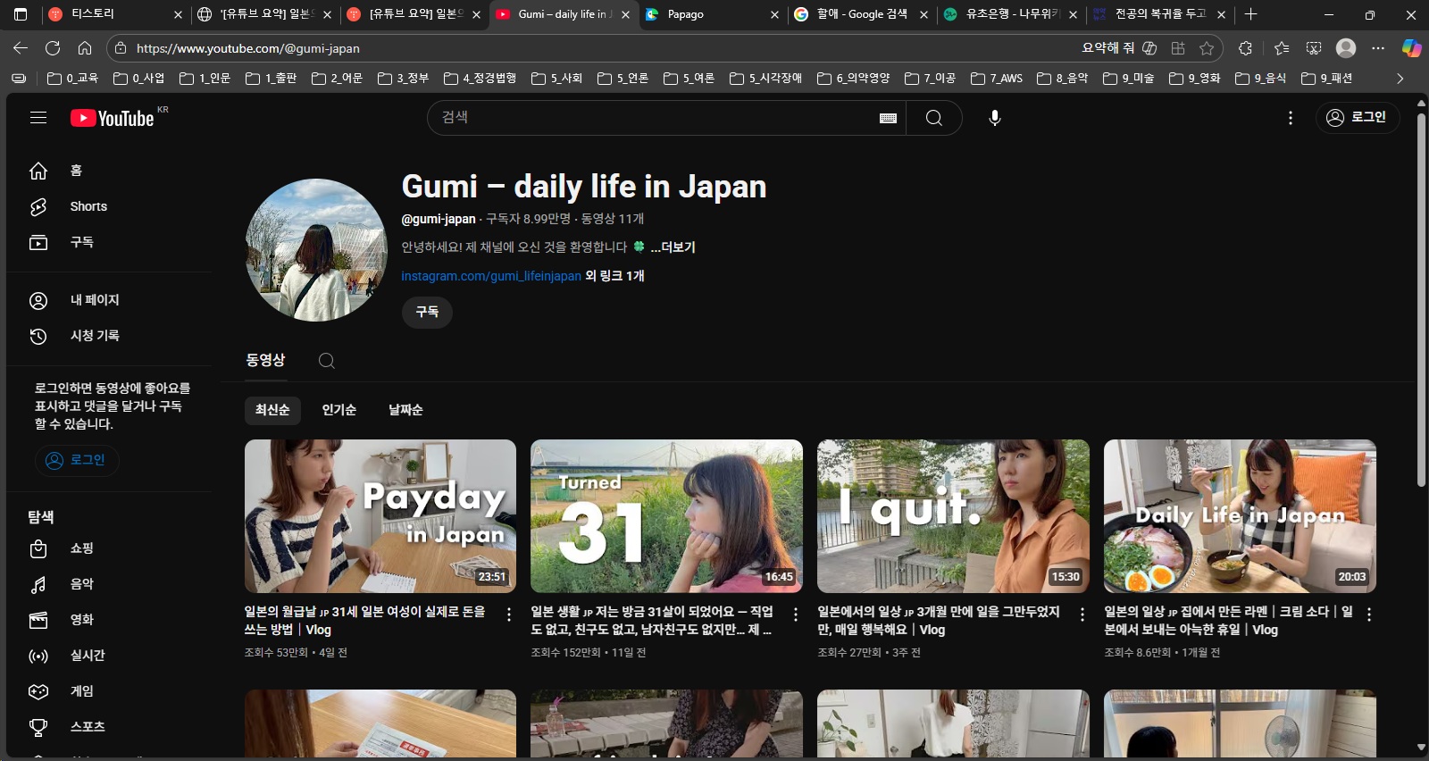Open Subscriptions (구독) in sidebar

point(109,242)
